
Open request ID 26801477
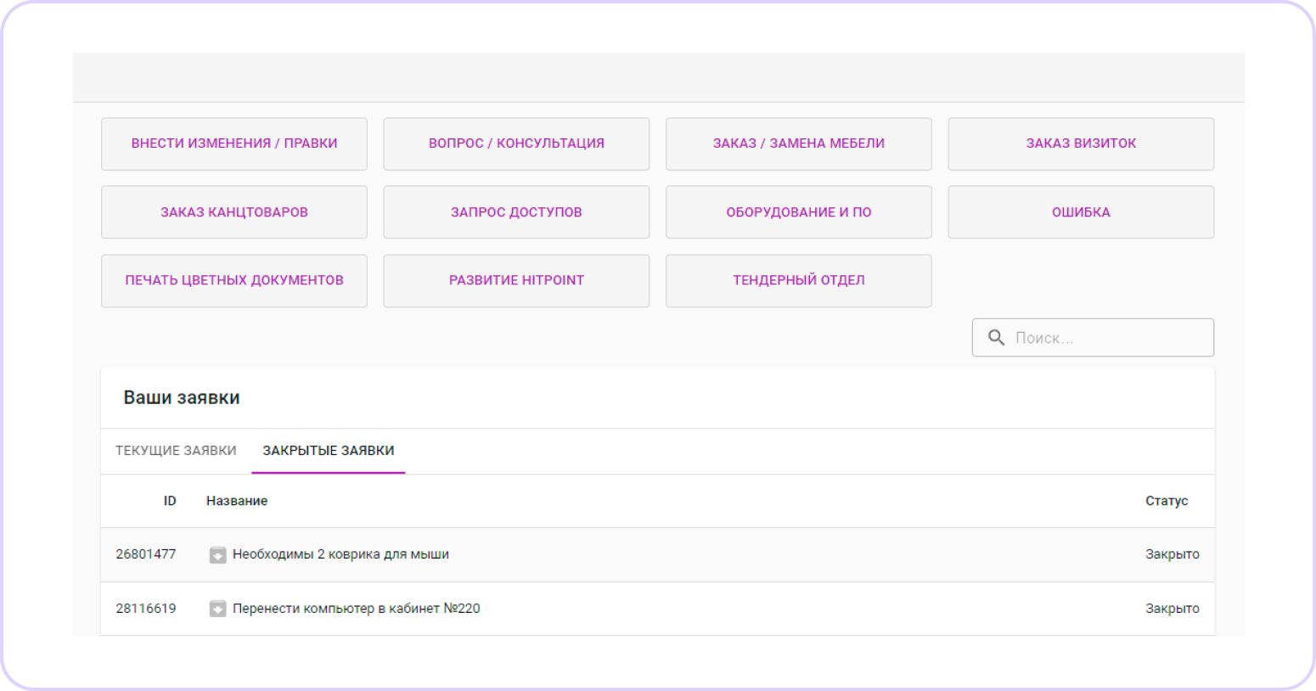point(146,554)
